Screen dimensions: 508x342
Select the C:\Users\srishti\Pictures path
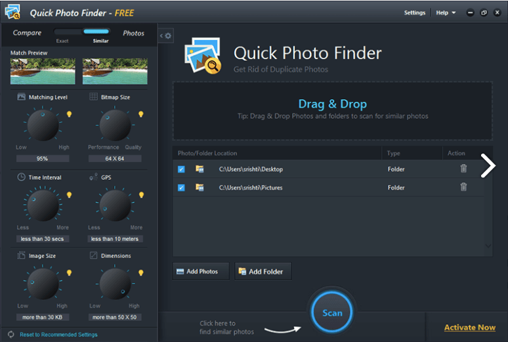pyautogui.click(x=251, y=188)
